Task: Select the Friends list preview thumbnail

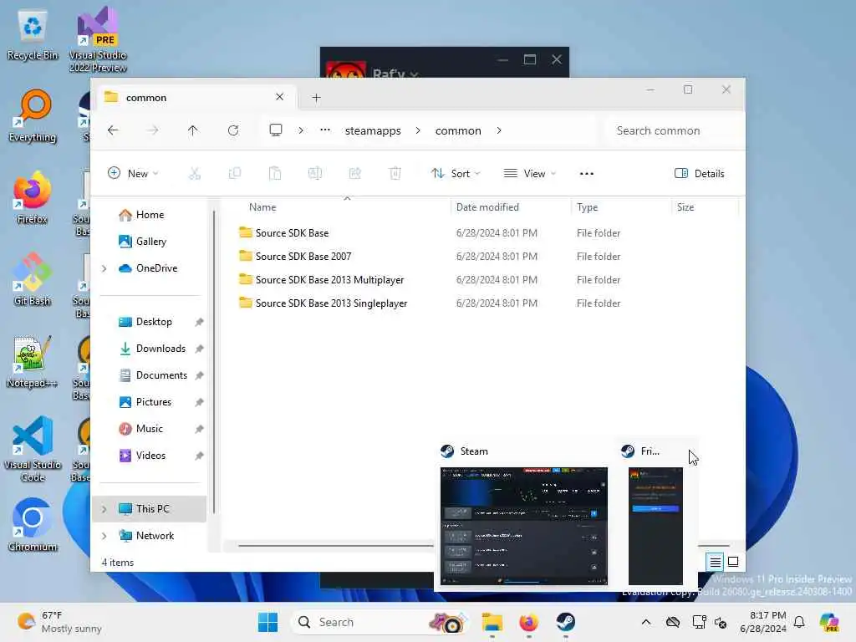Action: click(655, 526)
